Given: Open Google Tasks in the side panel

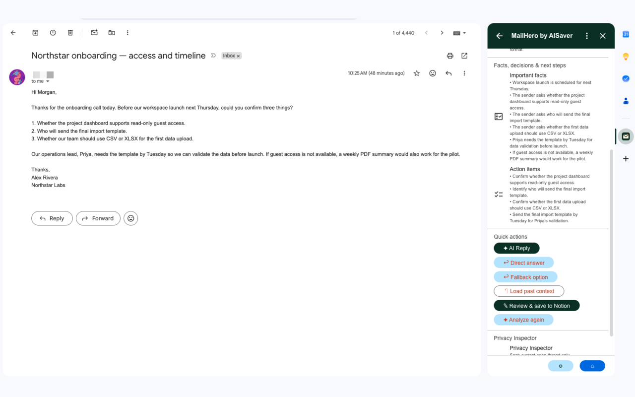Looking at the screenshot, I should click(x=626, y=78).
